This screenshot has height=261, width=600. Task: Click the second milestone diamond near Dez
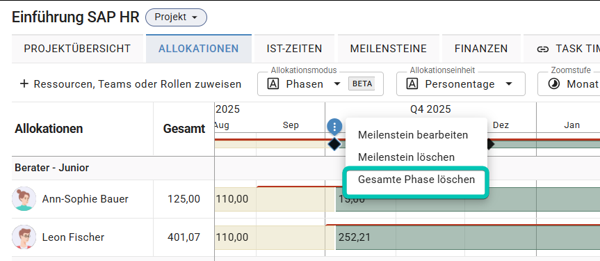(x=490, y=144)
